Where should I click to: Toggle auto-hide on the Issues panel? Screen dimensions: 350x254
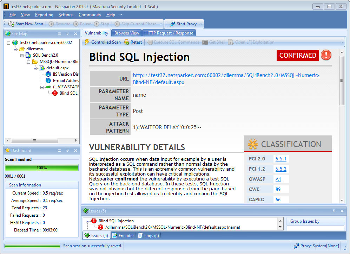[x=334, y=211]
